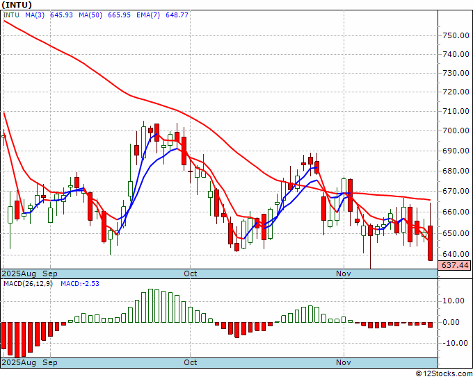Click the EMA(7) value 648.77

pos(177,15)
